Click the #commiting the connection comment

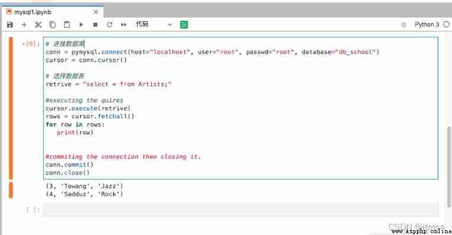pyautogui.click(x=123, y=157)
